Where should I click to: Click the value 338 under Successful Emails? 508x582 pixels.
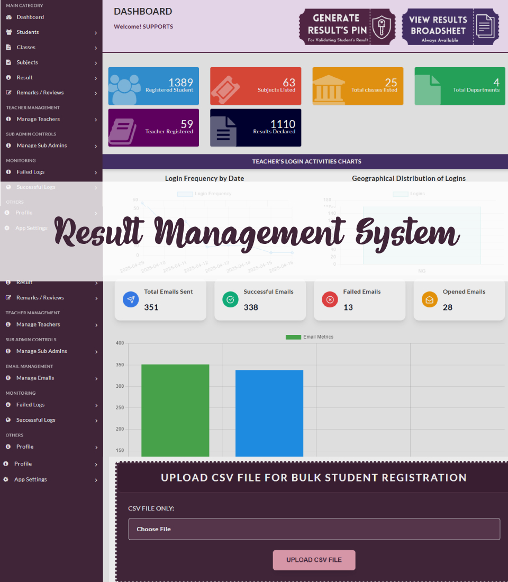(251, 307)
